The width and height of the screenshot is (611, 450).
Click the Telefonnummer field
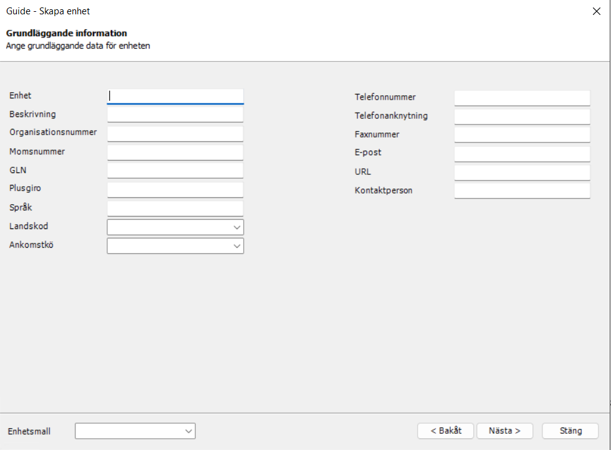click(x=522, y=97)
